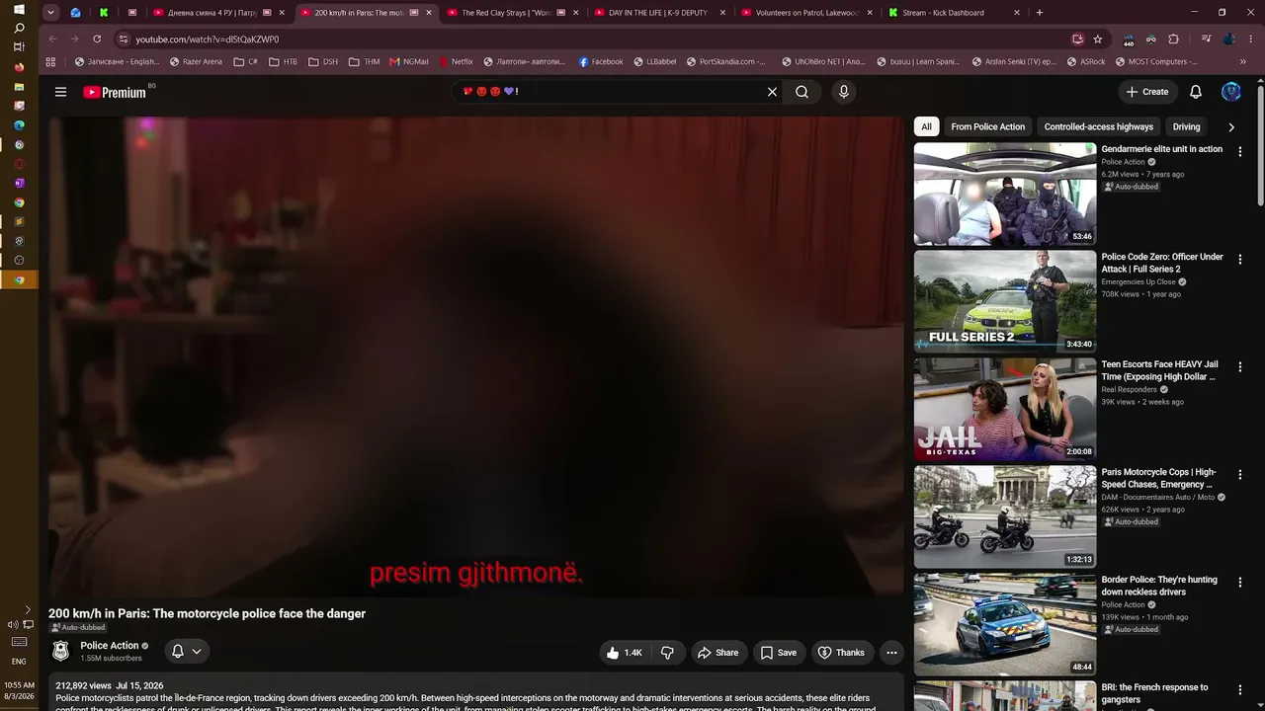Open the Chrome three-dot menu
The height and width of the screenshot is (711, 1265).
(1250, 39)
